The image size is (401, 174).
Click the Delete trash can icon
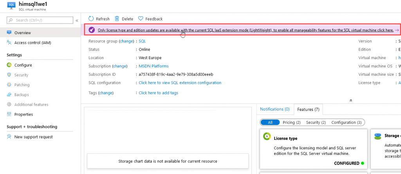pos(117,19)
